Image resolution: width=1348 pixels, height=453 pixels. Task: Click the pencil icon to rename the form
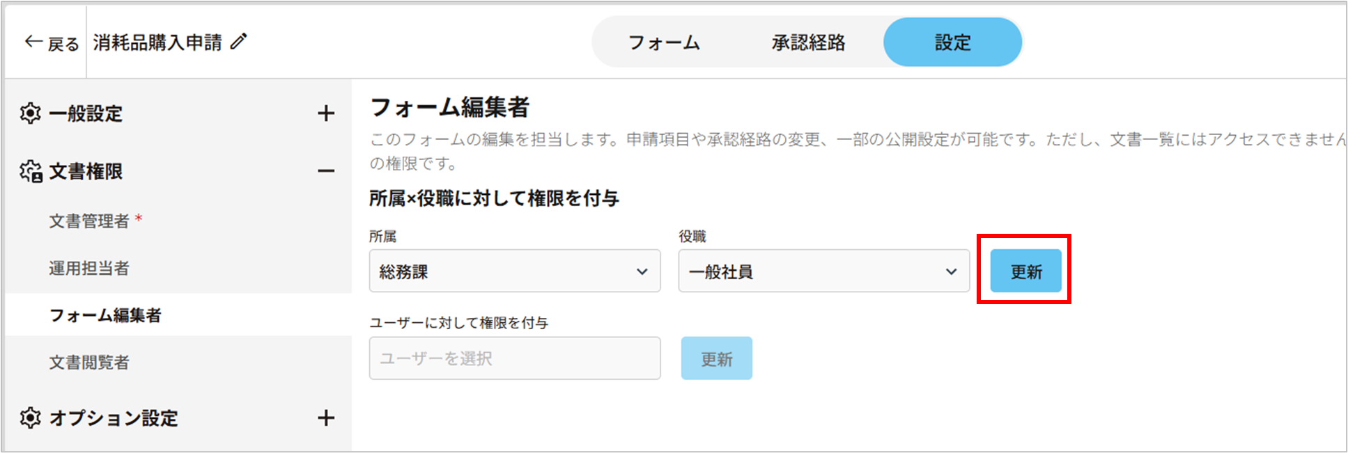click(x=239, y=42)
